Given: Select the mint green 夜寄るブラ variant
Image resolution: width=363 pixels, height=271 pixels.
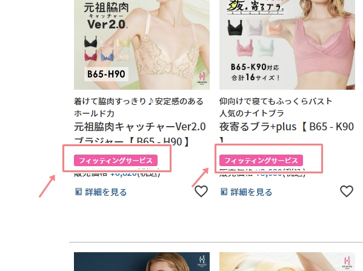Looking at the screenshot, I should (265, 47).
